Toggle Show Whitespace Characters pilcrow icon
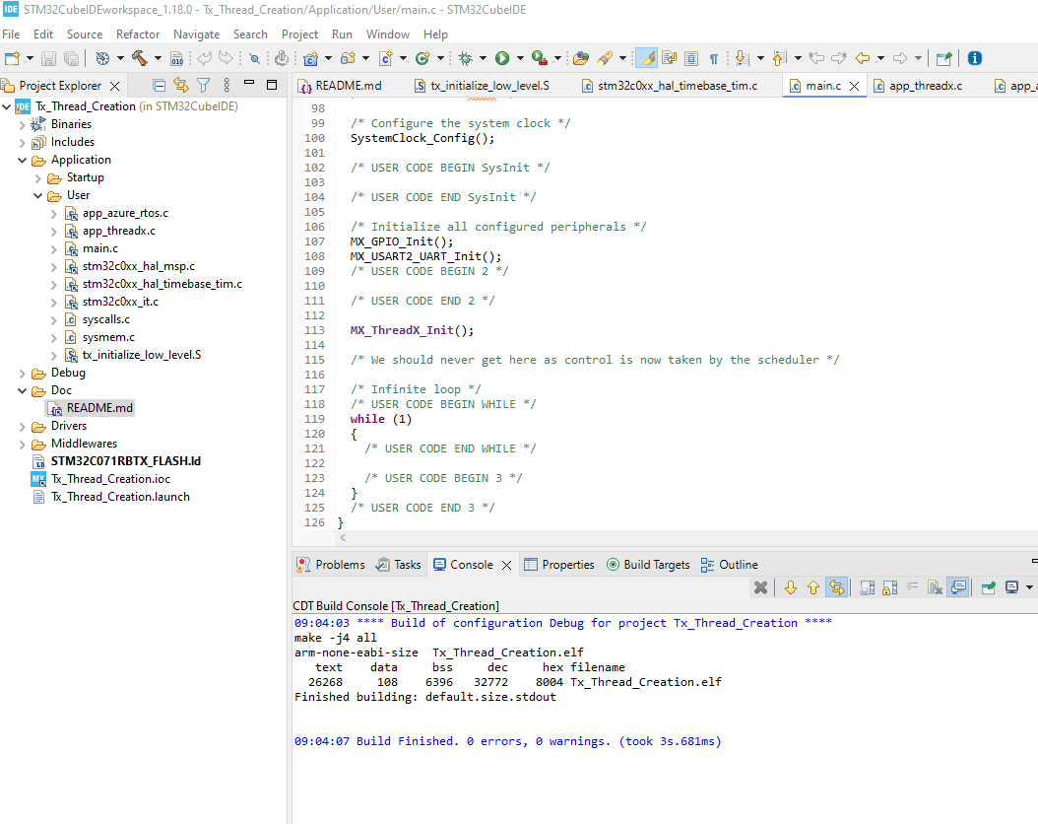Screen dimensions: 1038x824 714,58
